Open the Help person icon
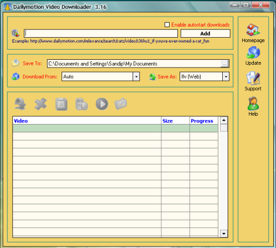Image resolution: width=276 pixels, height=248 pixels. 253,104
